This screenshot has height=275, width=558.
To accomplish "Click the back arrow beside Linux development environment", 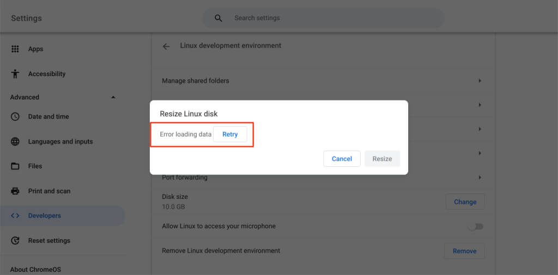I will click(x=166, y=46).
